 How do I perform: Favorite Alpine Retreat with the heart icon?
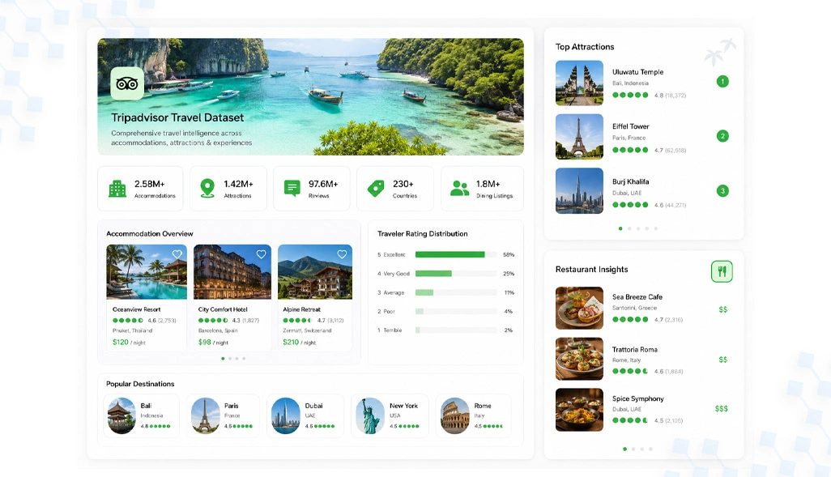coord(343,254)
